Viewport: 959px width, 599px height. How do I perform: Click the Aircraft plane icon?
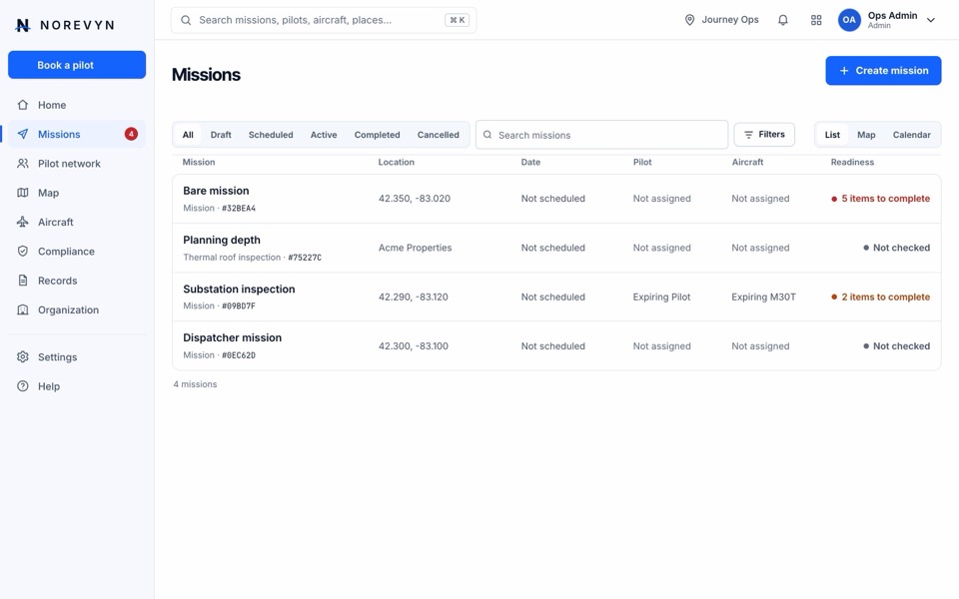coord(23,222)
